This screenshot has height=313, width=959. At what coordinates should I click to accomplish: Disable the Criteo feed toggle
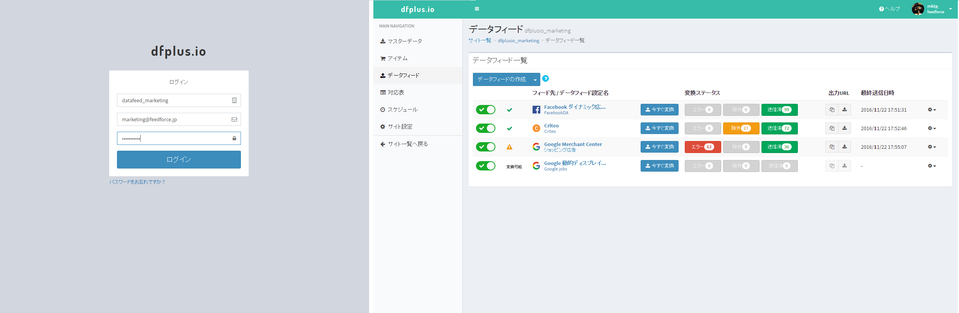point(485,128)
